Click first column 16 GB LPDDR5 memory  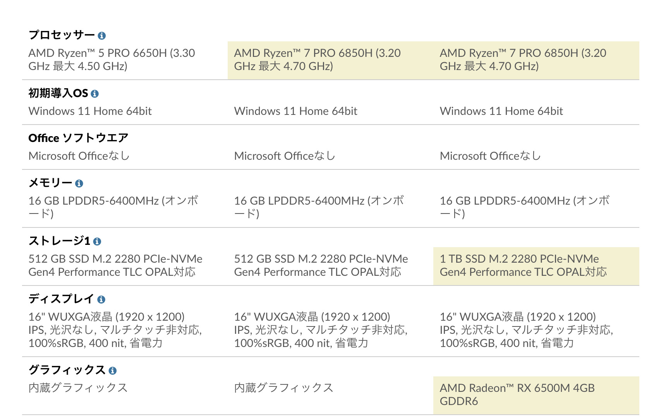coord(113,207)
